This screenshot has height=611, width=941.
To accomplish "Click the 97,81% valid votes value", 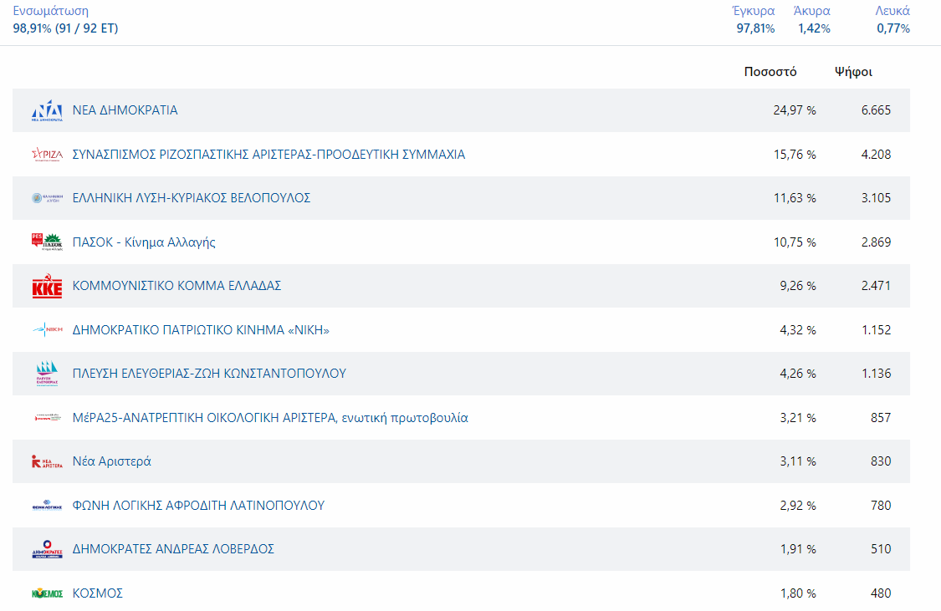I will click(755, 28).
